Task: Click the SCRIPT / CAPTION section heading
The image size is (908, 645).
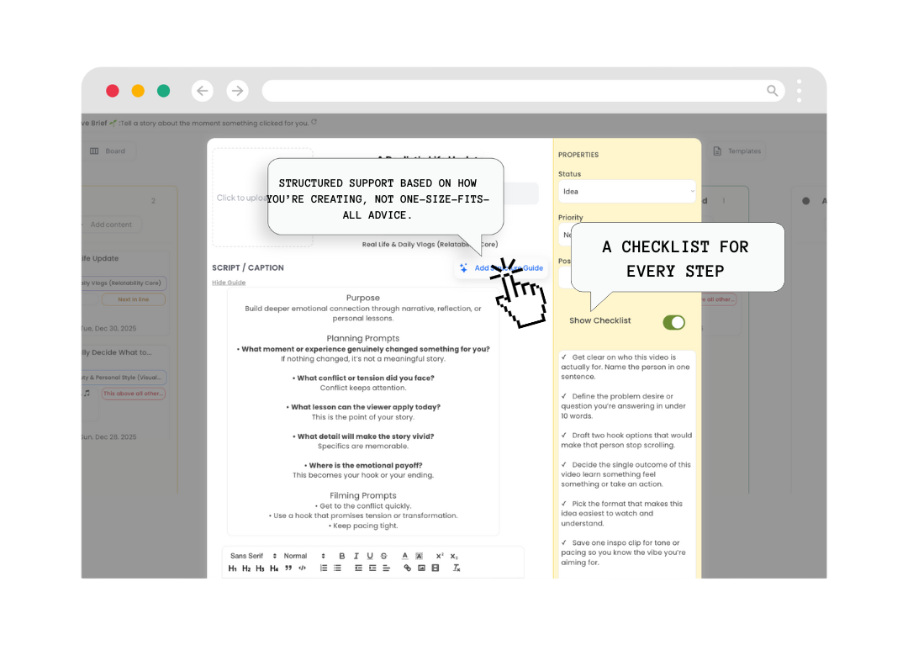Action: pyautogui.click(x=248, y=267)
